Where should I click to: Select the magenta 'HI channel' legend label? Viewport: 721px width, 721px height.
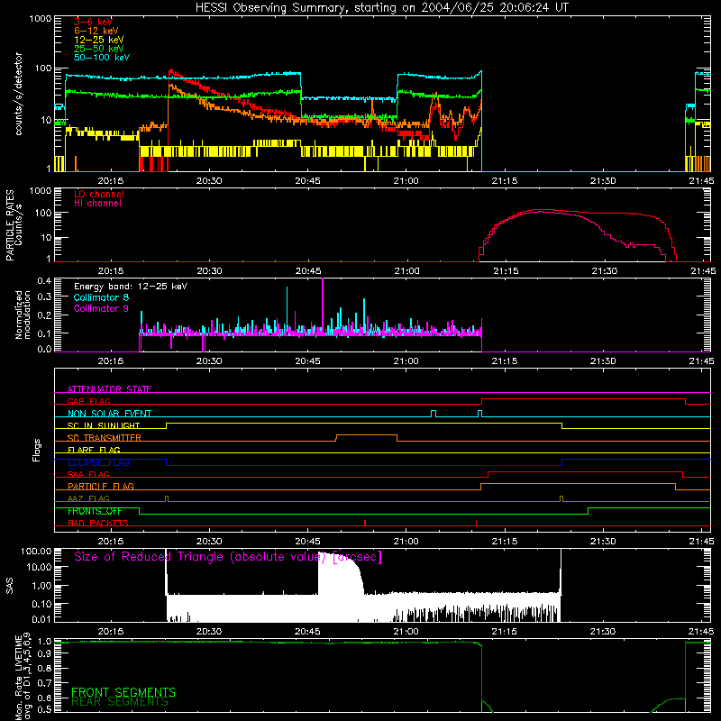(x=98, y=203)
